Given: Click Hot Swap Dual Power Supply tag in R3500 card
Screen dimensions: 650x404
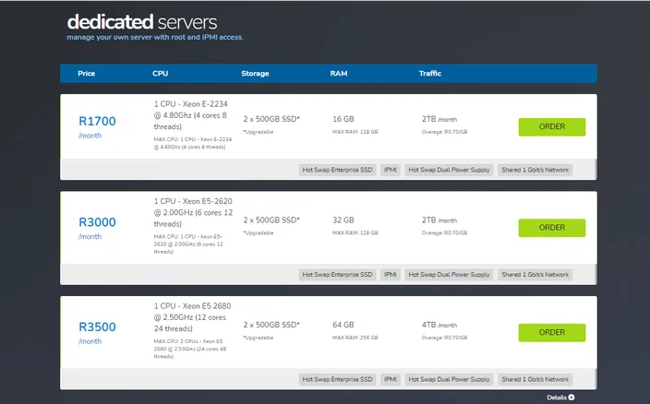Looking at the screenshot, I should tap(449, 379).
